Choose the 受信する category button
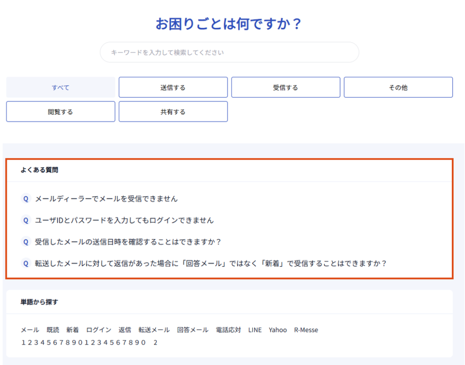The width and height of the screenshot is (465, 365). pyautogui.click(x=286, y=88)
